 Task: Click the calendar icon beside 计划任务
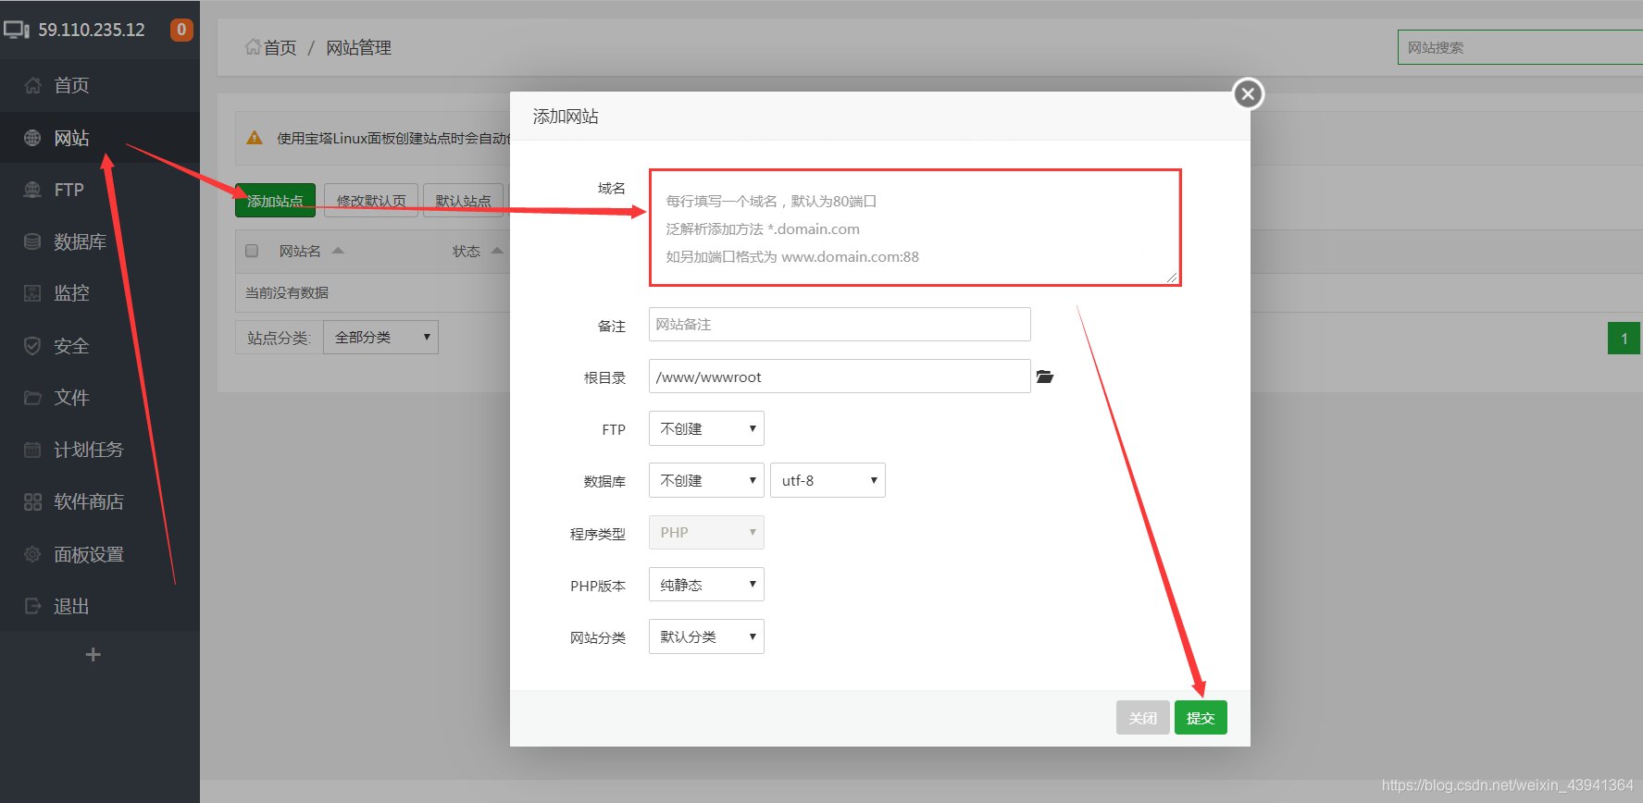32,450
